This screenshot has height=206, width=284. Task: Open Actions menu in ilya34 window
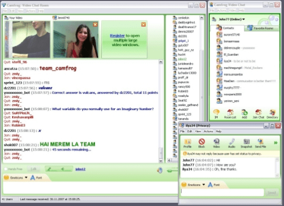(x=208, y=131)
